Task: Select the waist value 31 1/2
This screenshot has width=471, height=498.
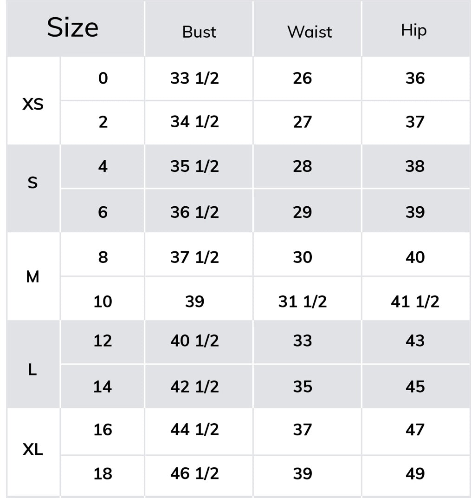Action: coord(302,301)
